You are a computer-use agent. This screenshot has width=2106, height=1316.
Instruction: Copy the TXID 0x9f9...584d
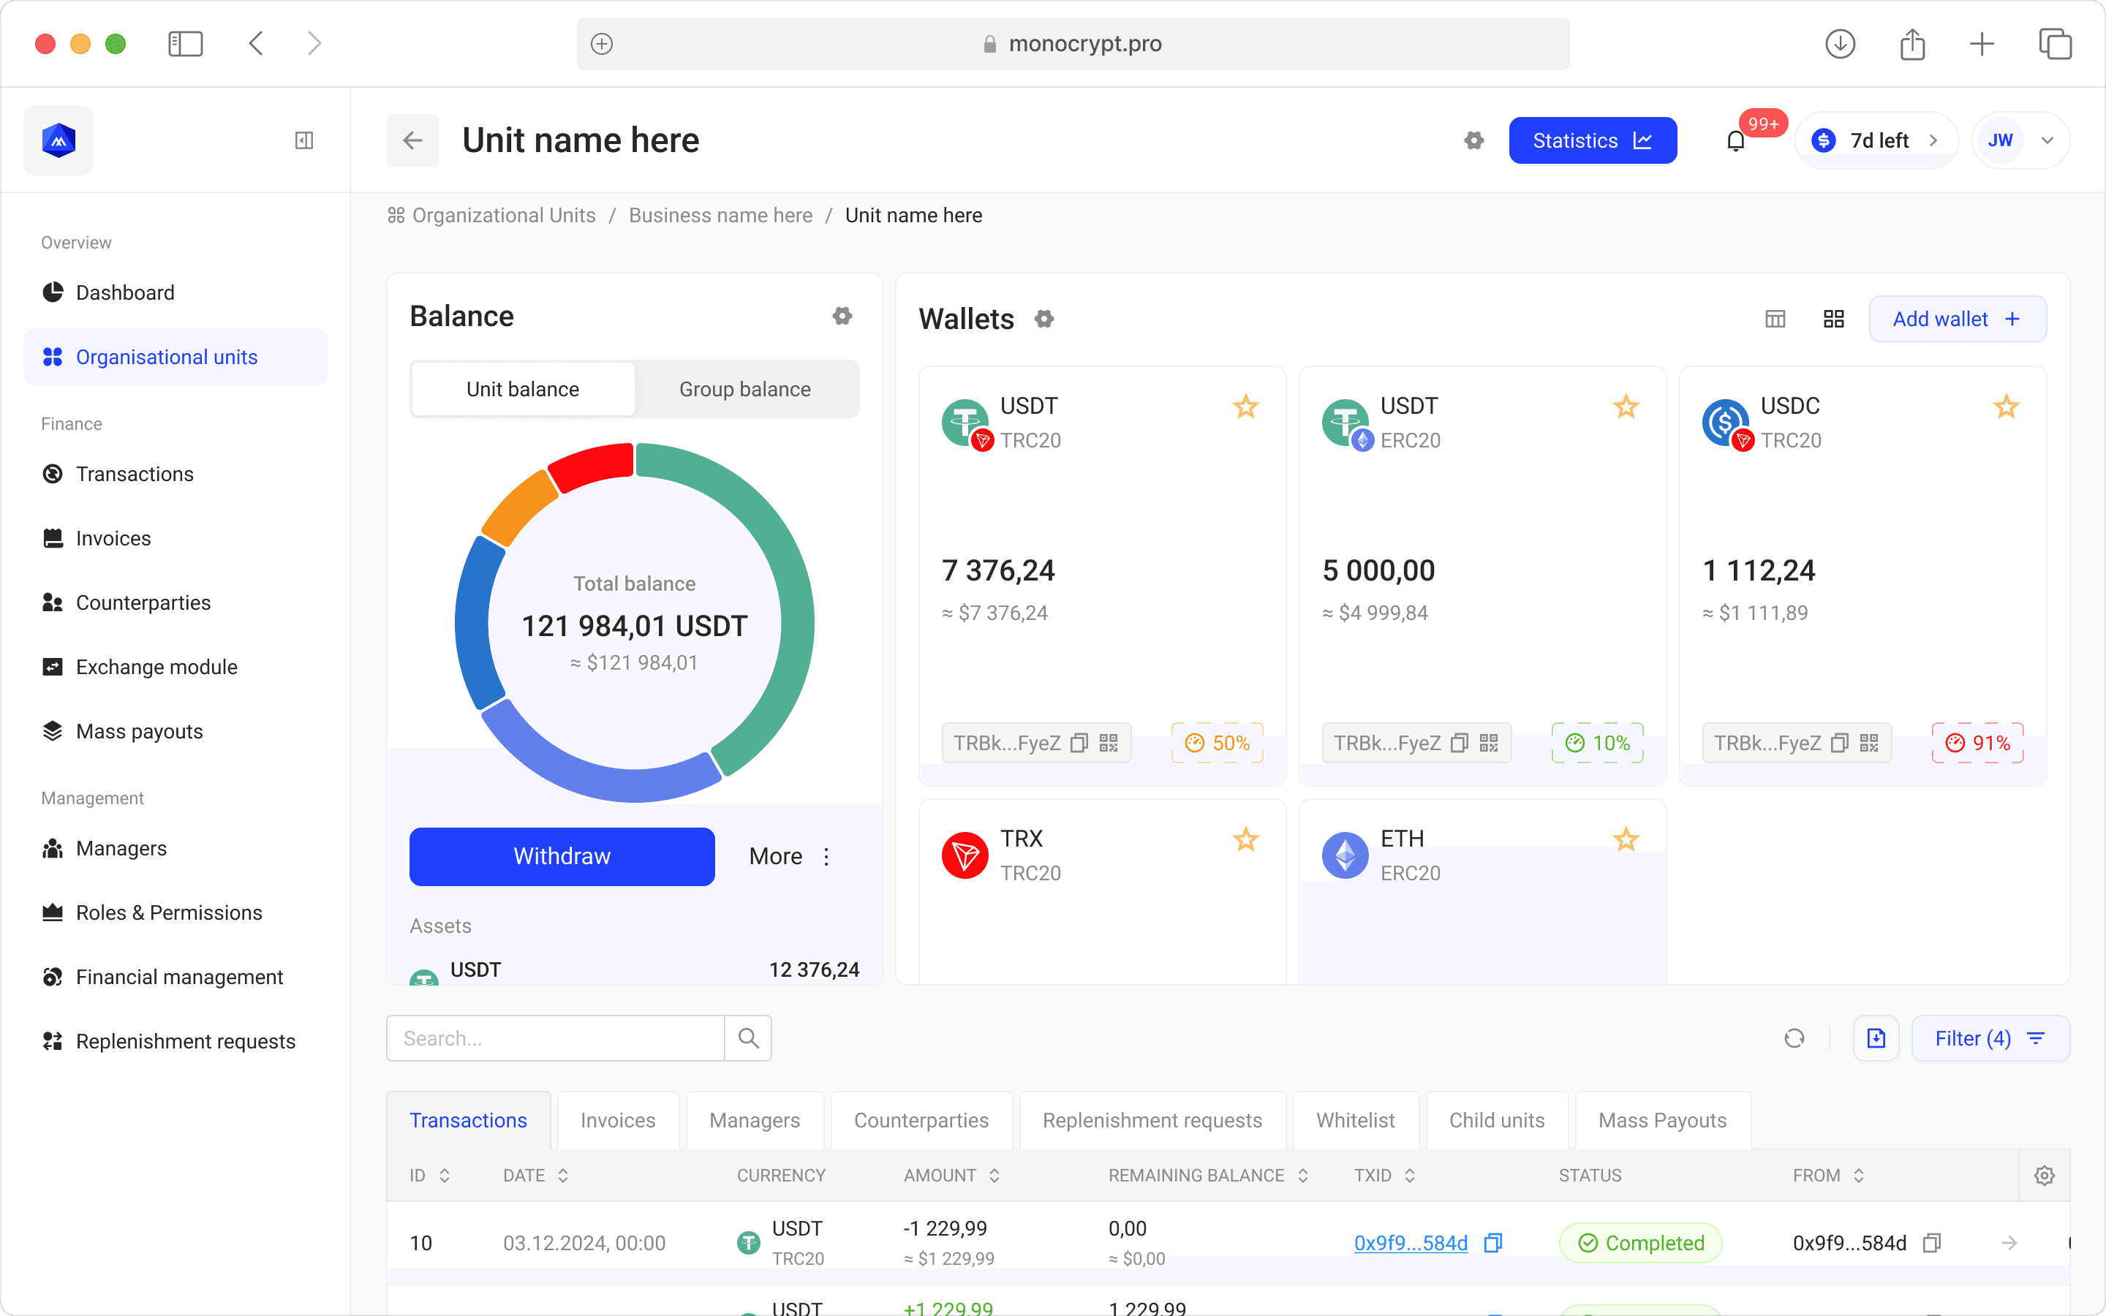tap(1493, 1243)
